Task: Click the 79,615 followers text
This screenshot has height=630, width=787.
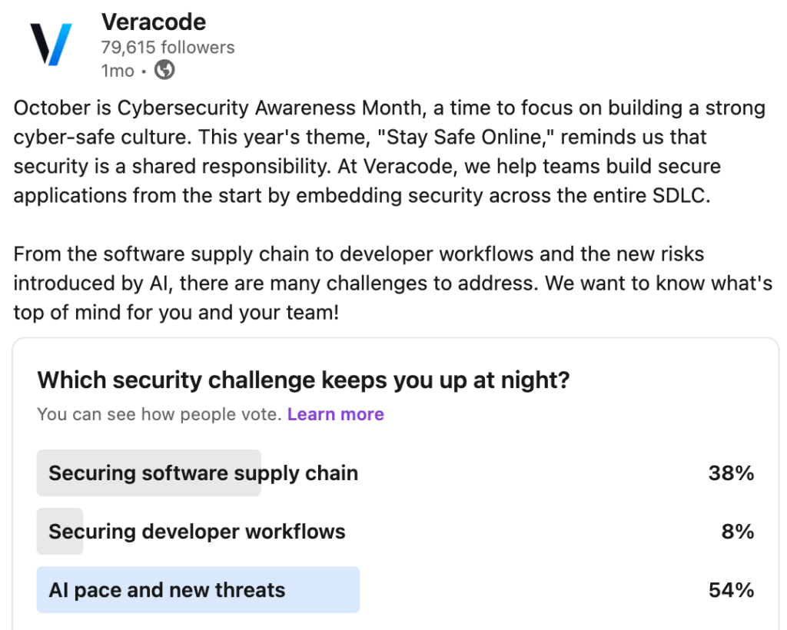Action: pos(168,48)
